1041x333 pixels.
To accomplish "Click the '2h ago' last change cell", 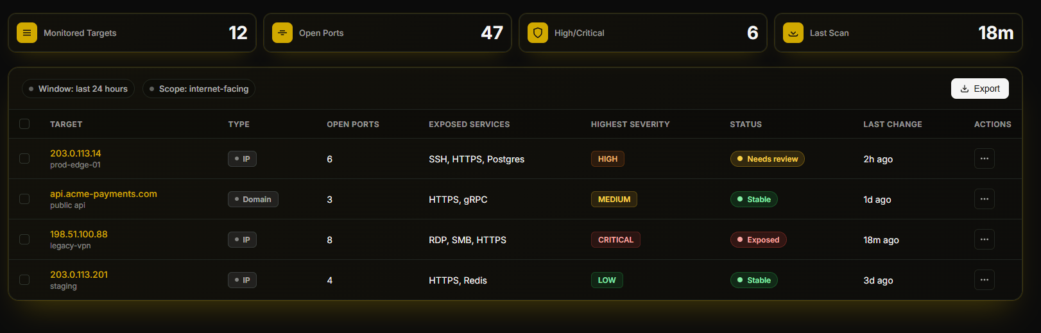I will point(878,159).
